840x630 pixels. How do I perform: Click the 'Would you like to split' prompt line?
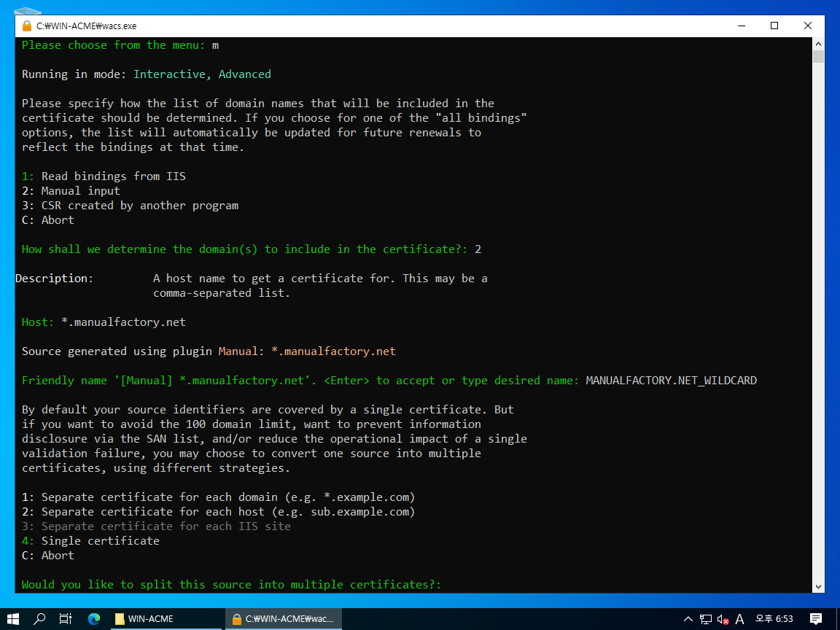coord(231,585)
